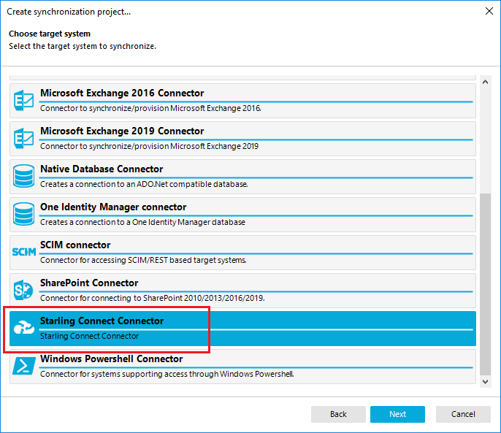Choose One Identity Manager connector title

[x=113, y=207]
